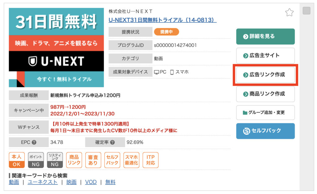The image size is (317, 194).
Task: Click the セルフバック badge icon
Action: (x=112, y=160)
